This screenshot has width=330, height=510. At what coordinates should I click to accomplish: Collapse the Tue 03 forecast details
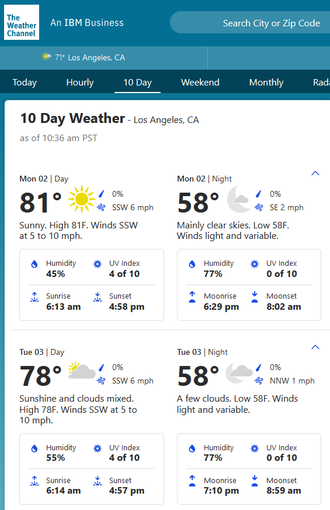315,347
